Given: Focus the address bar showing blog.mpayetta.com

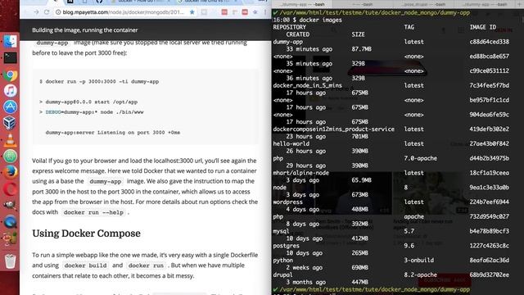Looking at the screenshot, I should coord(124,12).
